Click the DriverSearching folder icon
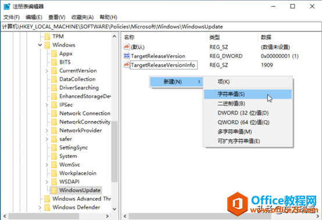 [x=54, y=88]
